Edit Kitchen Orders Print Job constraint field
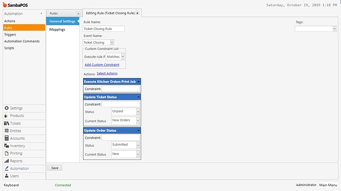This screenshot has width=341, height=191. tap(121, 89)
